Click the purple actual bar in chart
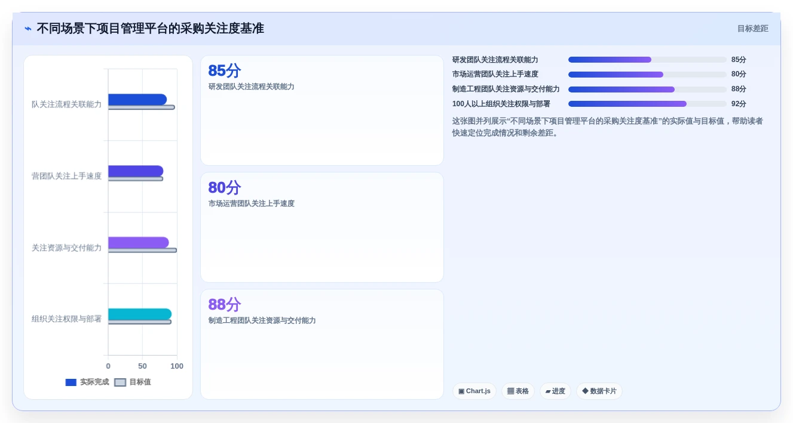The height and width of the screenshot is (423, 793). (x=139, y=243)
